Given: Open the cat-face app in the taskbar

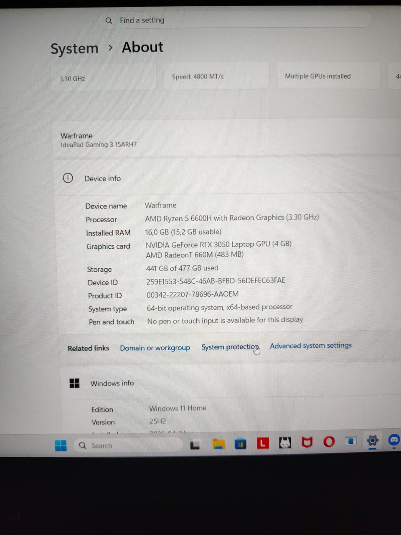Looking at the screenshot, I should click(x=285, y=443).
